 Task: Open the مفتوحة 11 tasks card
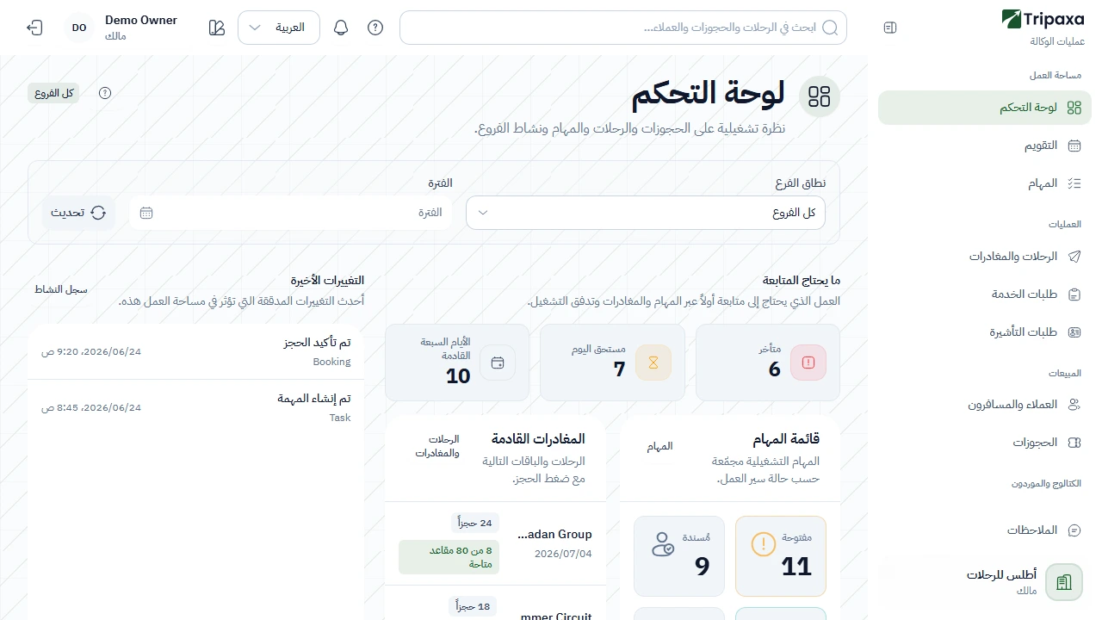781,556
